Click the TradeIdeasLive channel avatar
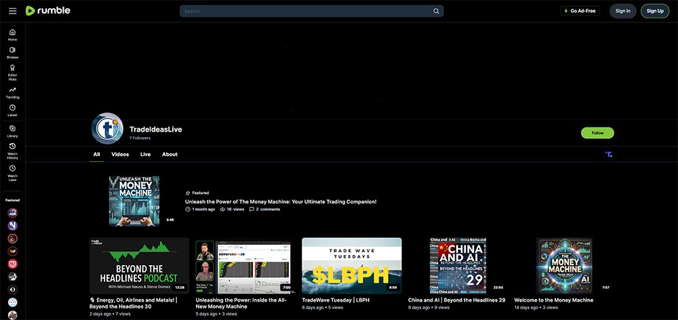Viewport: 678px width, 320px height. click(x=107, y=128)
